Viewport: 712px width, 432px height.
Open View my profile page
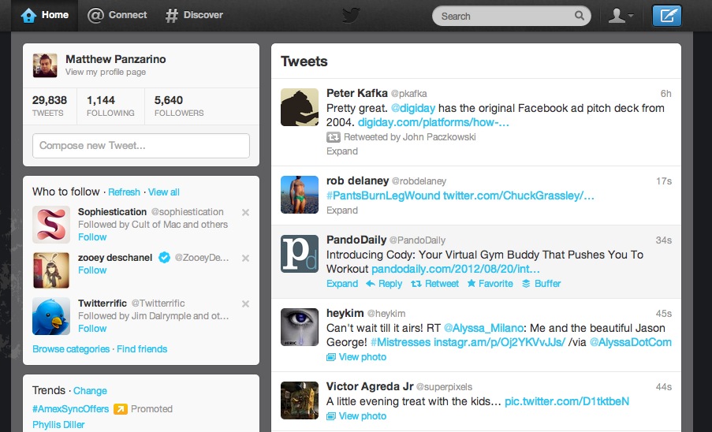[x=106, y=73]
